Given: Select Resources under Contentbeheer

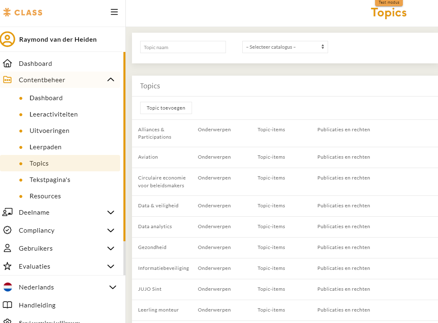Looking at the screenshot, I should 45,196.
